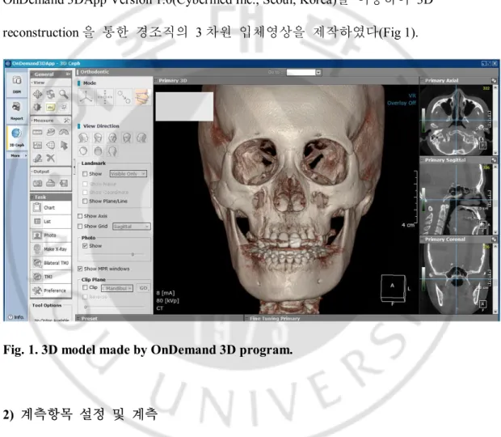
Task: Select the dotted cross reorientation Mode icon
Action: click(x=105, y=97)
